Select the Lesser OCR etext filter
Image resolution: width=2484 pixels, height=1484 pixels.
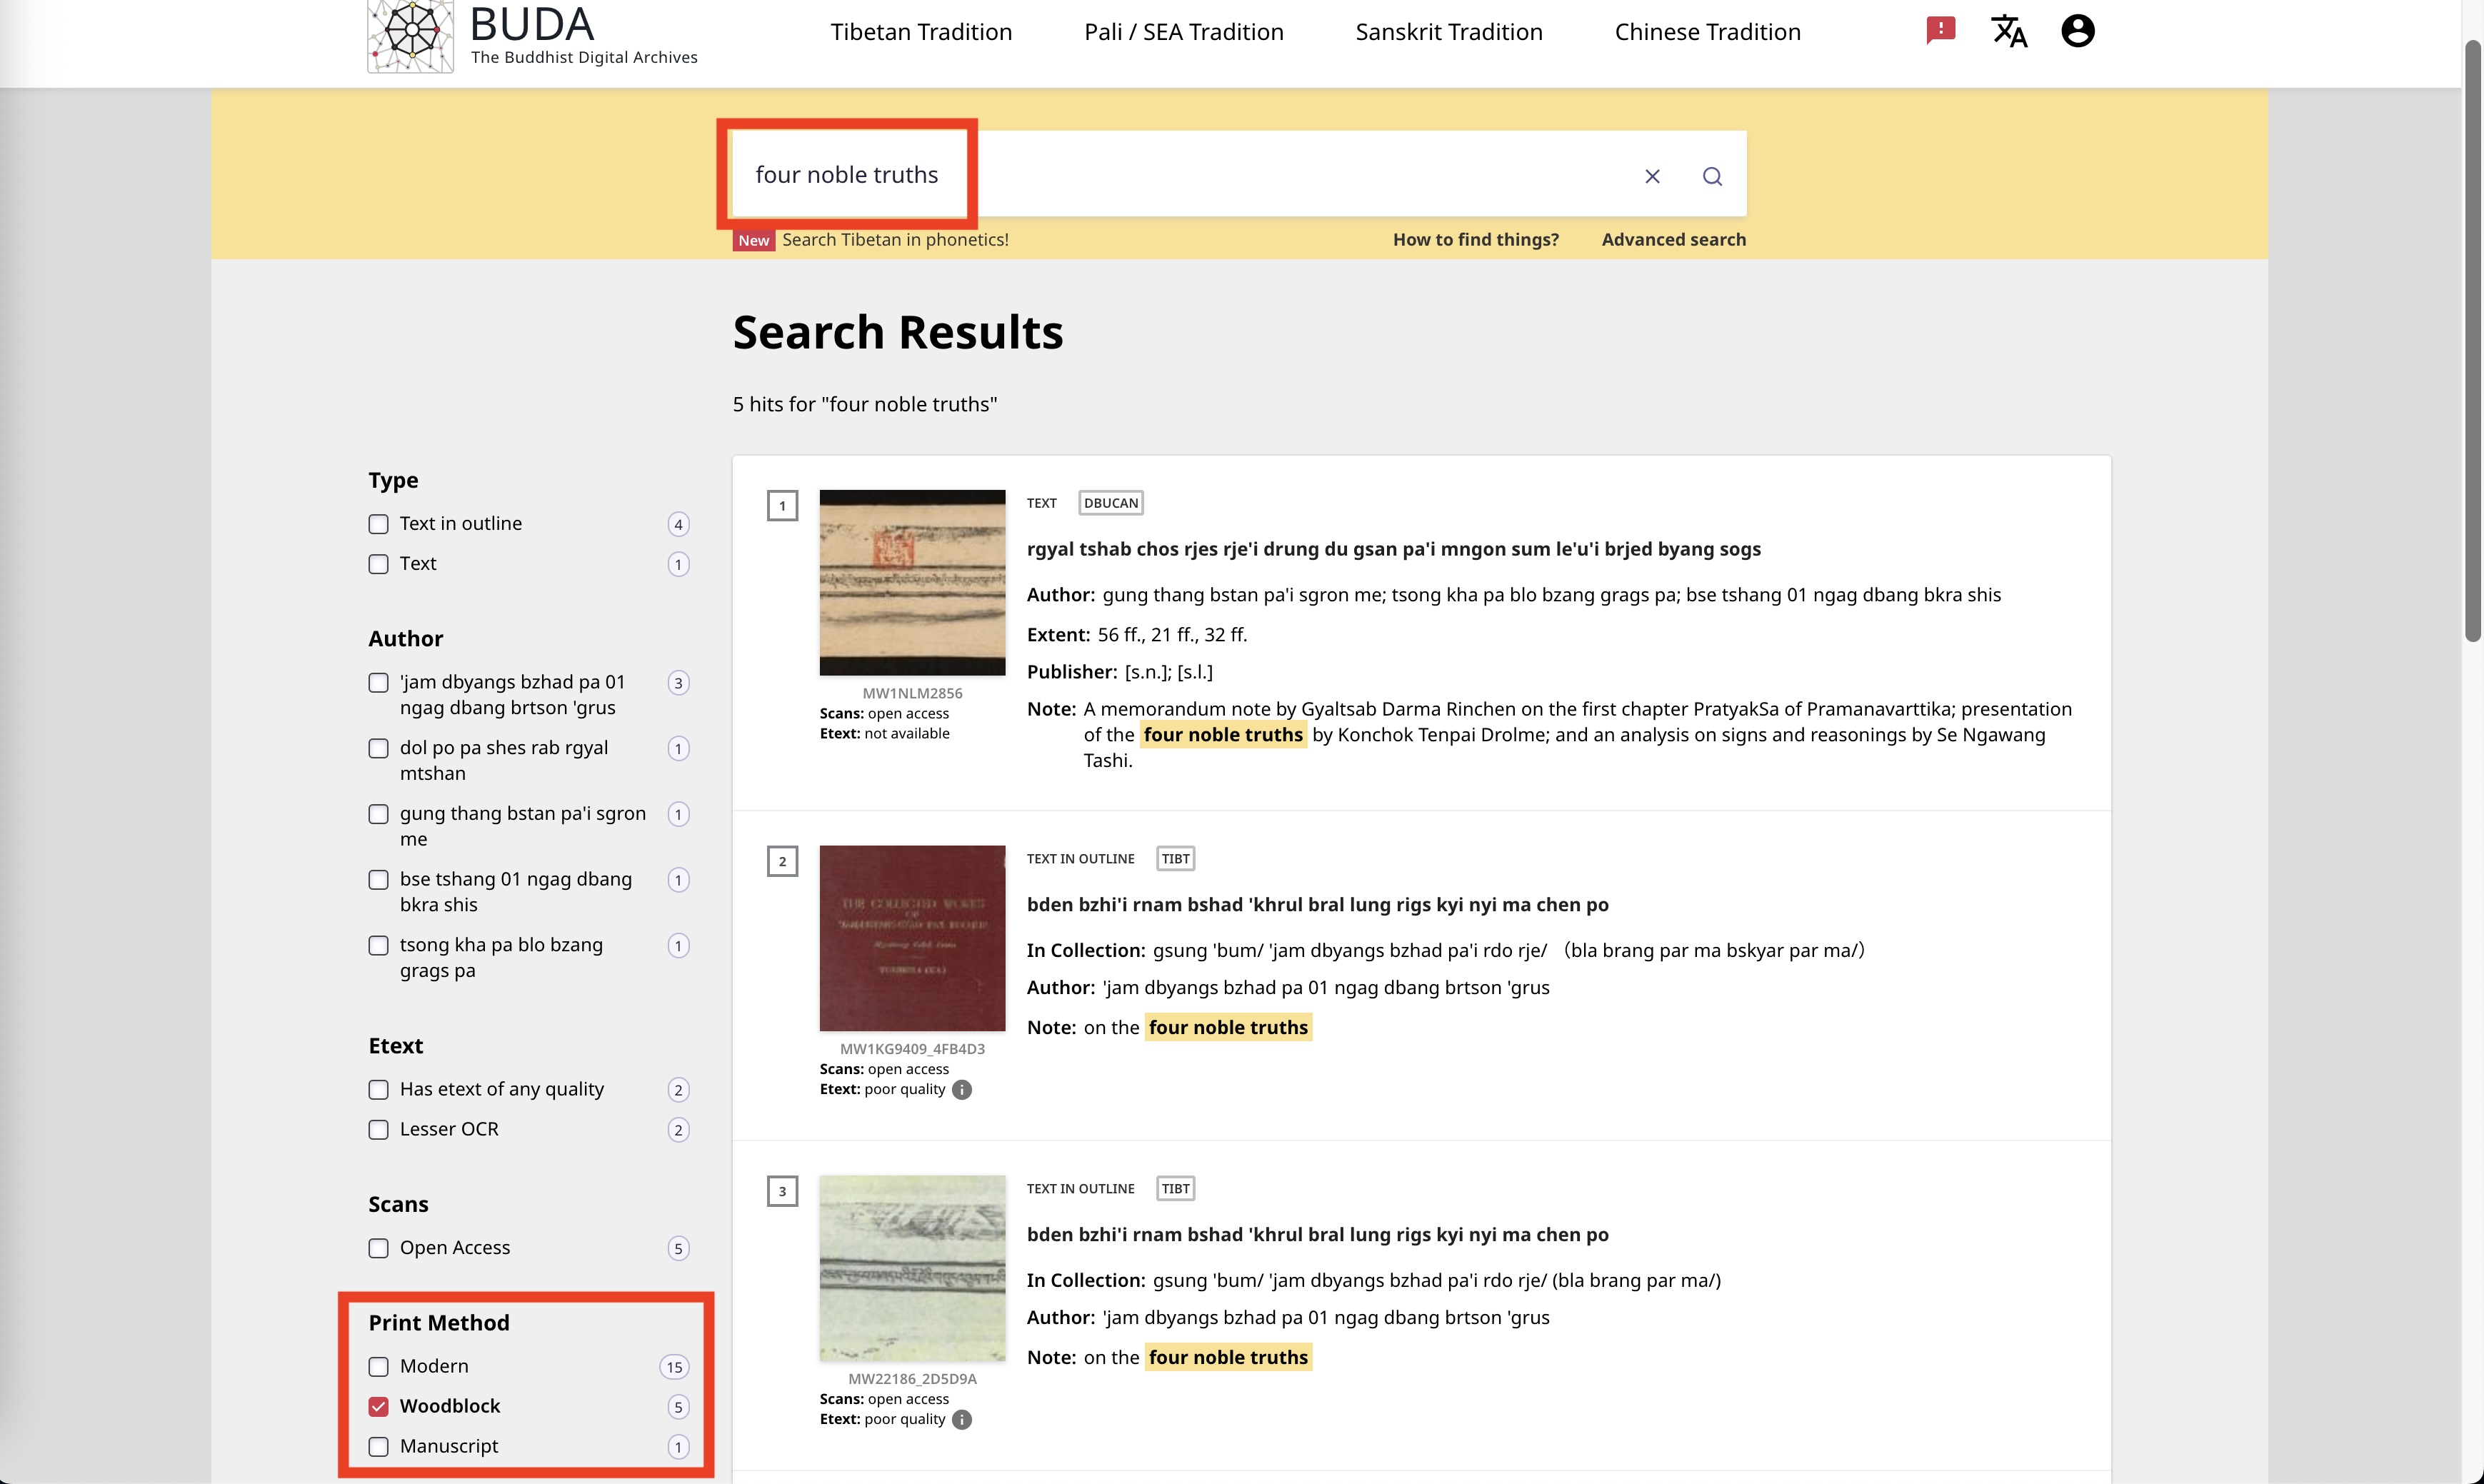(x=378, y=1129)
